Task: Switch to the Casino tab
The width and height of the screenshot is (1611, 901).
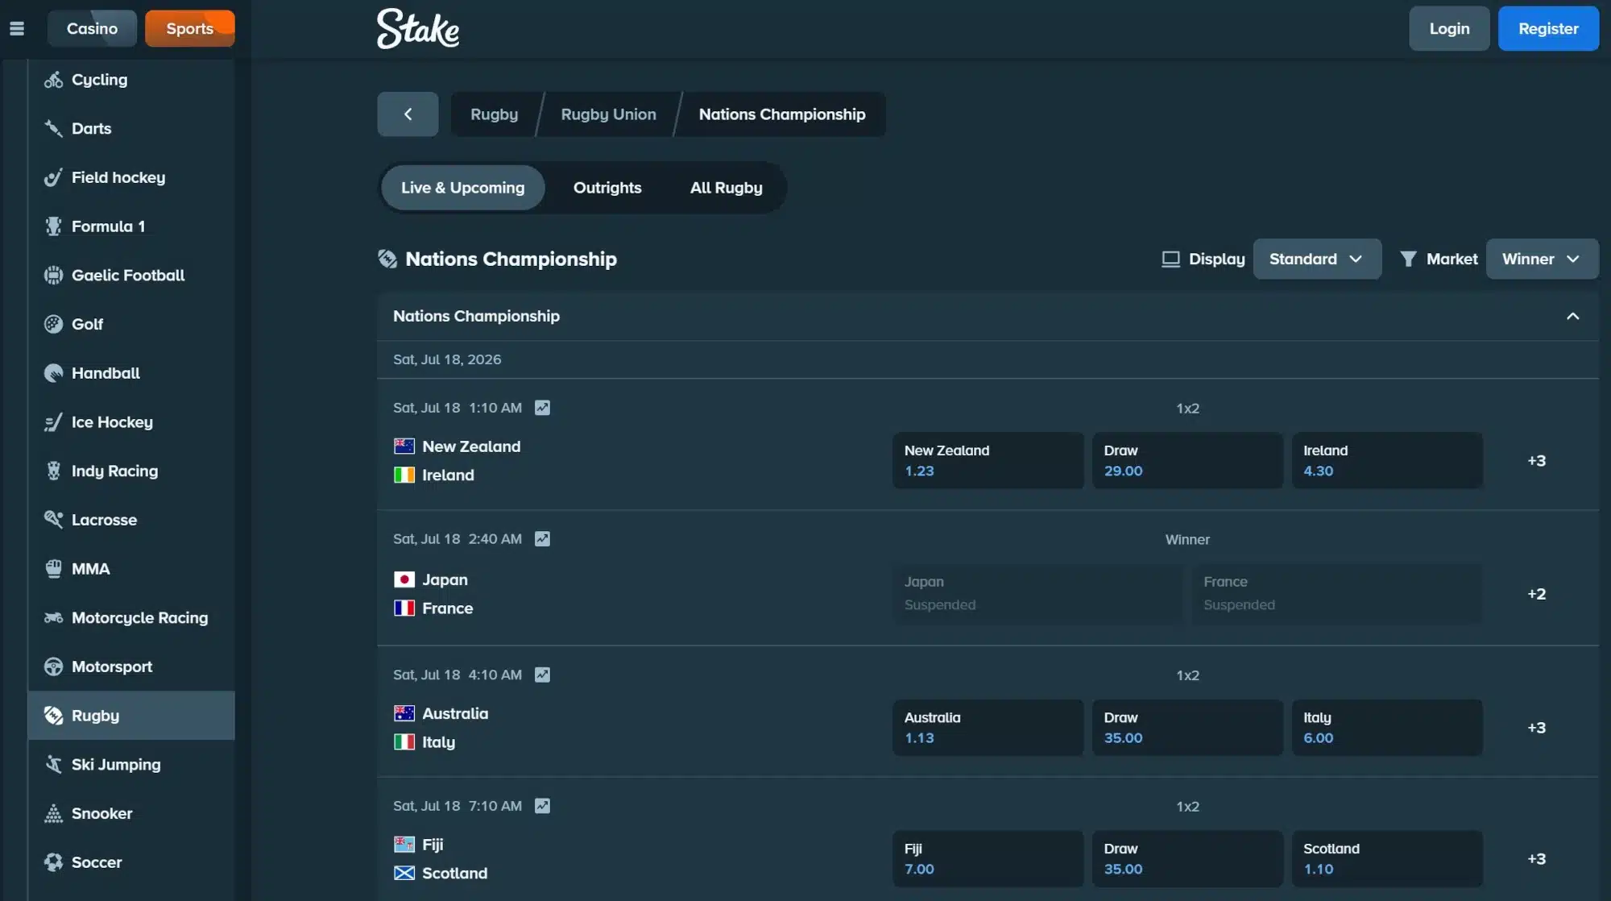Action: click(92, 28)
